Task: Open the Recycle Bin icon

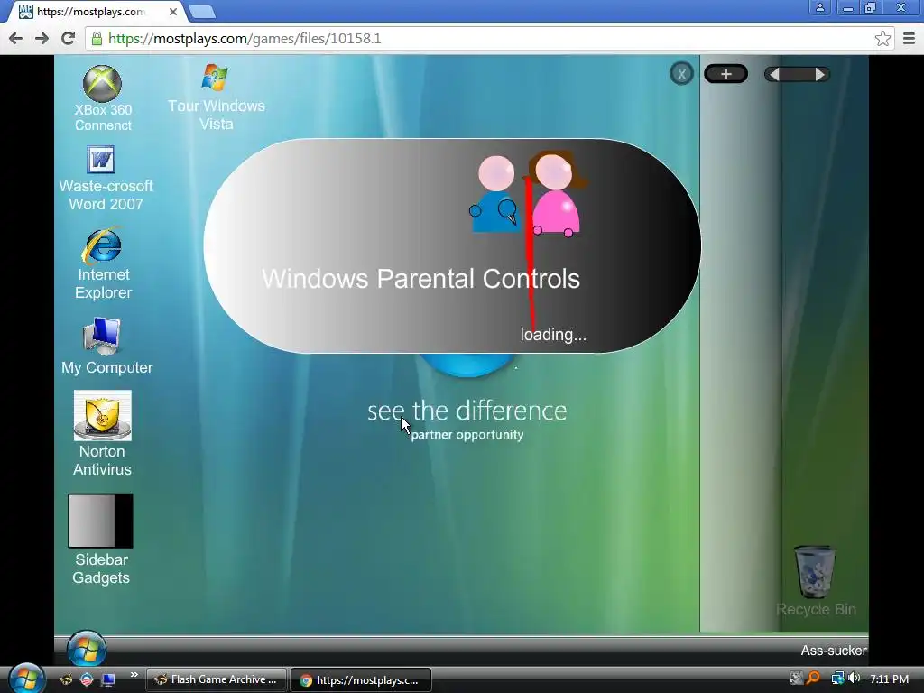Action: click(816, 581)
